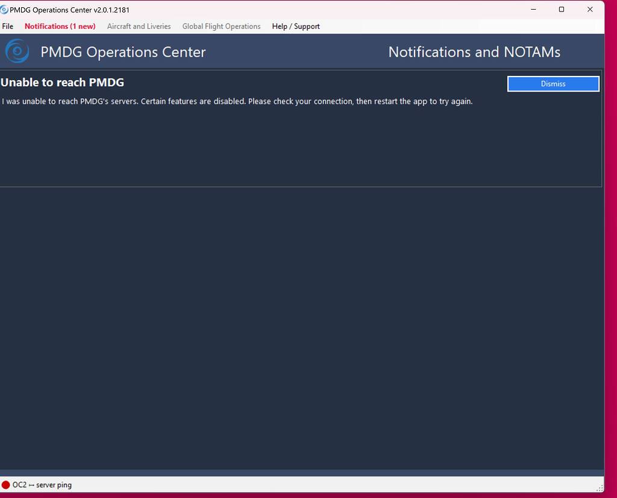
Task: Dismiss the connection error notification
Action: pyautogui.click(x=553, y=83)
